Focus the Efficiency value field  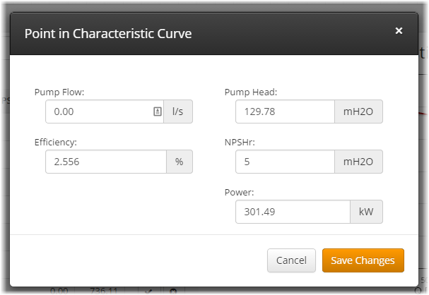pos(106,162)
